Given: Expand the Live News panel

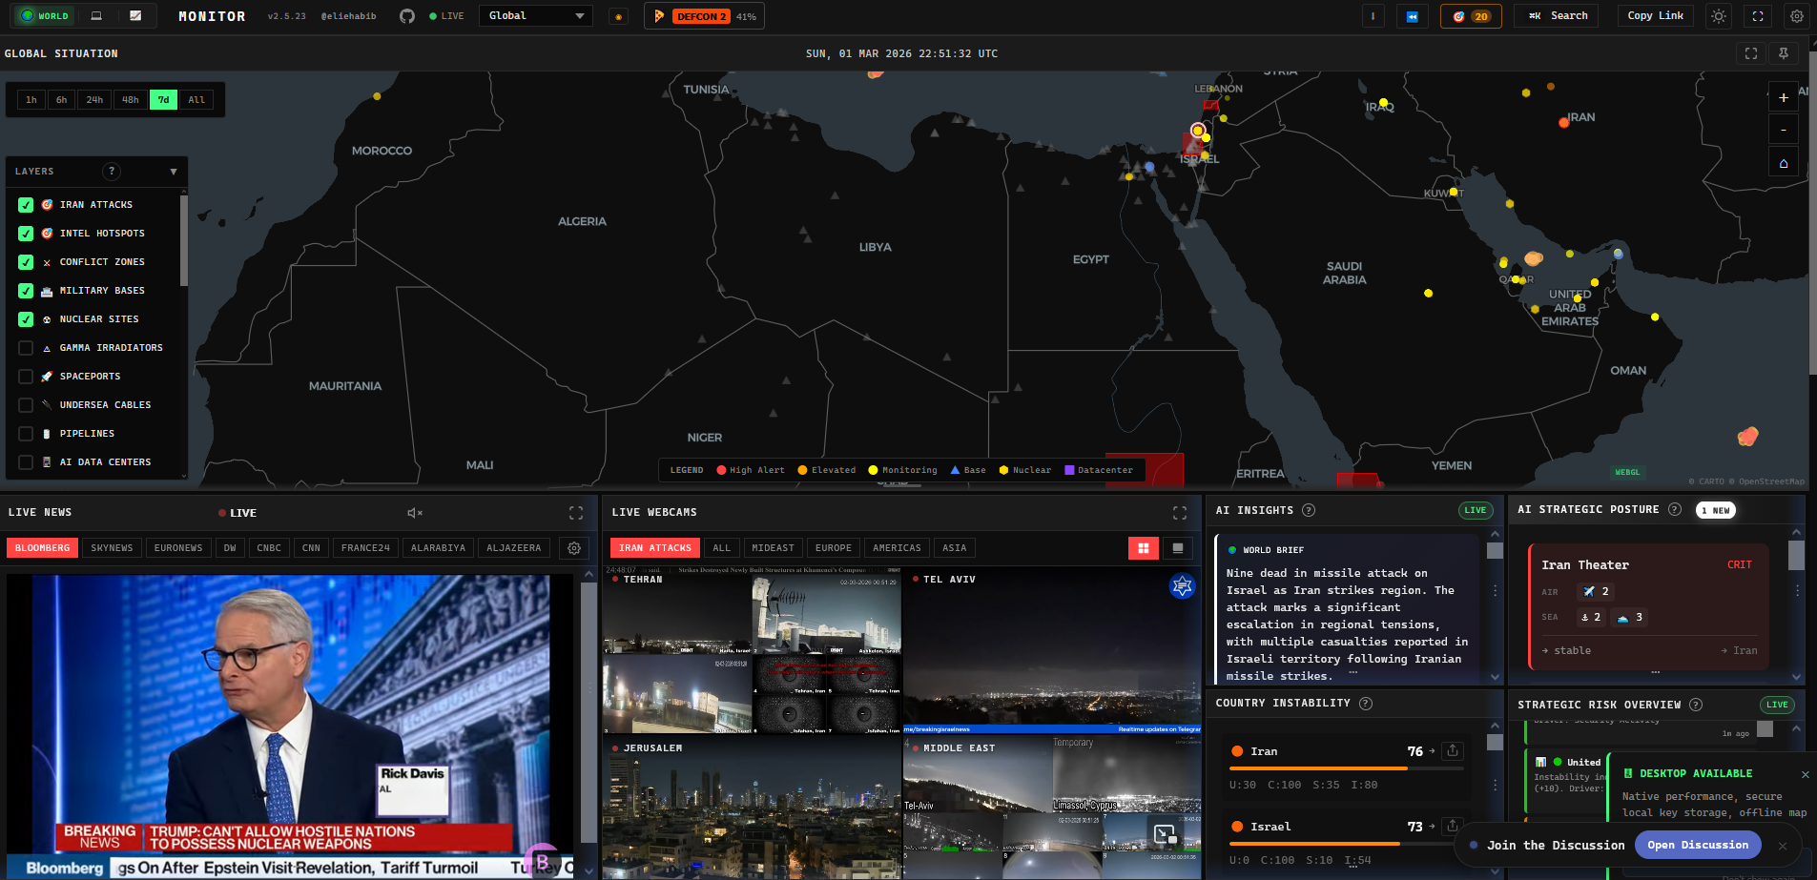Looking at the screenshot, I should click(x=576, y=513).
